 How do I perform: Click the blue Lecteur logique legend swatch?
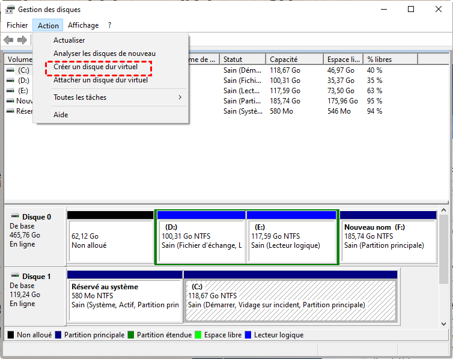coord(248,335)
